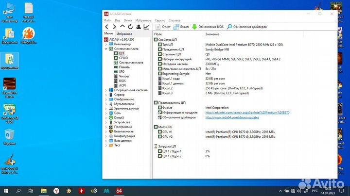Open the Отчёт menu in menu bar
The height and width of the screenshot is (196, 350).
tap(128, 20)
